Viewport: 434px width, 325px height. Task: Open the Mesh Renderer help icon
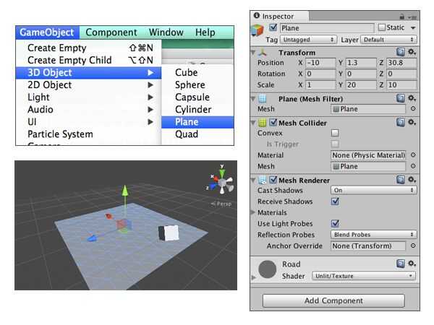[400, 180]
